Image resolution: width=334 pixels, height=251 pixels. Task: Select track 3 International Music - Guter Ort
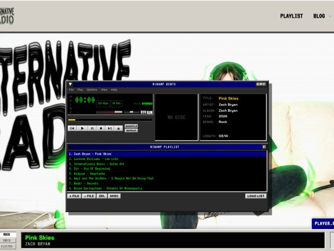point(167,164)
